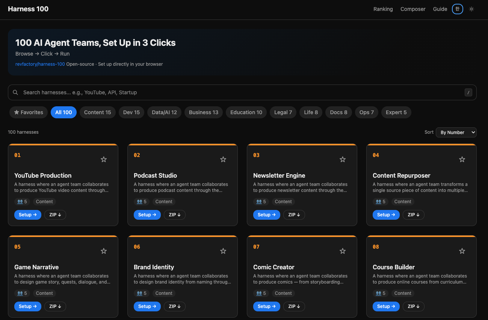Filter by Docs 8
Screen dimensions: 488x320
point(339,112)
